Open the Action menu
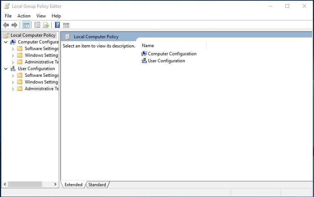The height and width of the screenshot is (197, 314). (x=24, y=16)
